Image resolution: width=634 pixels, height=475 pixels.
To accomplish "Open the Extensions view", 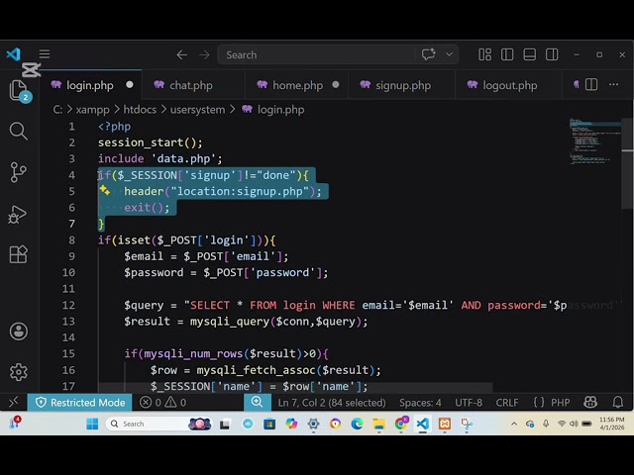I will 18,255.
